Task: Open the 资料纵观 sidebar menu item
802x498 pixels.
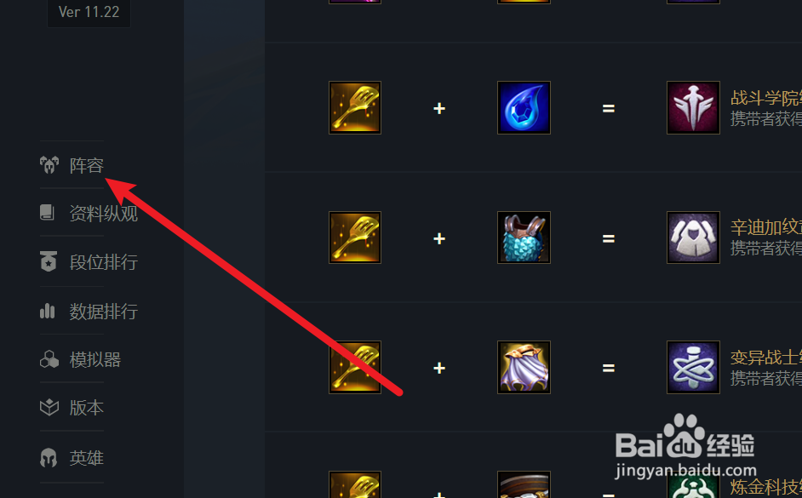Action: tap(89, 213)
